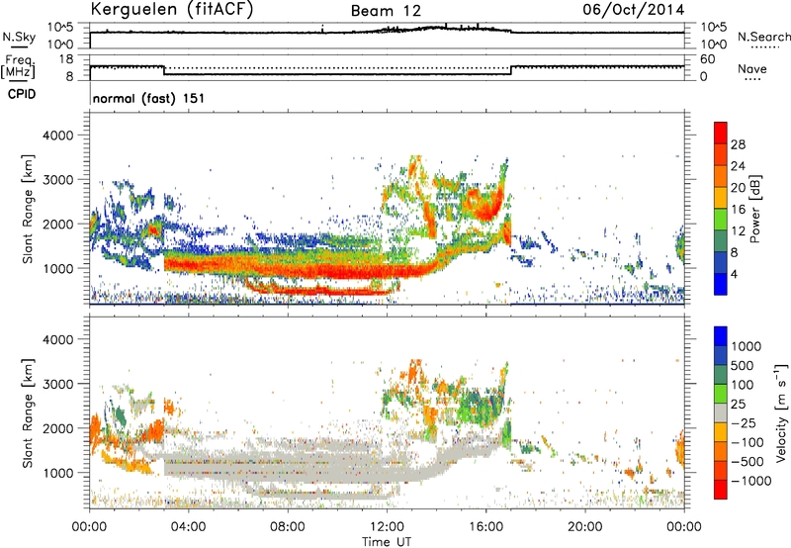
Task: Click the '08:00' time tick label
Action: coord(288,527)
